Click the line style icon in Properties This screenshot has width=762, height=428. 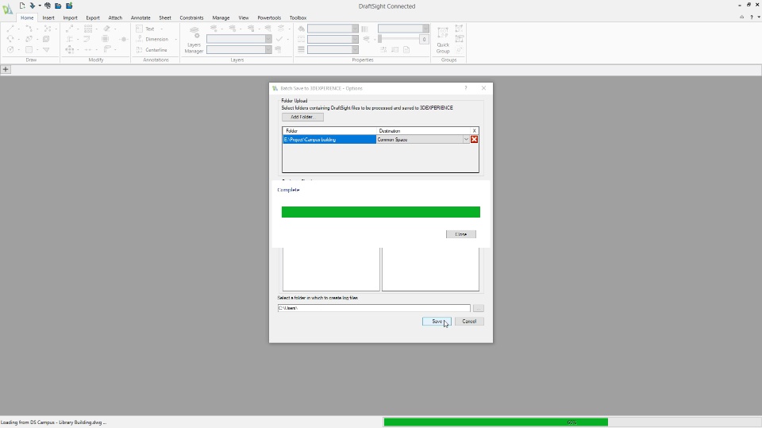[x=302, y=40]
